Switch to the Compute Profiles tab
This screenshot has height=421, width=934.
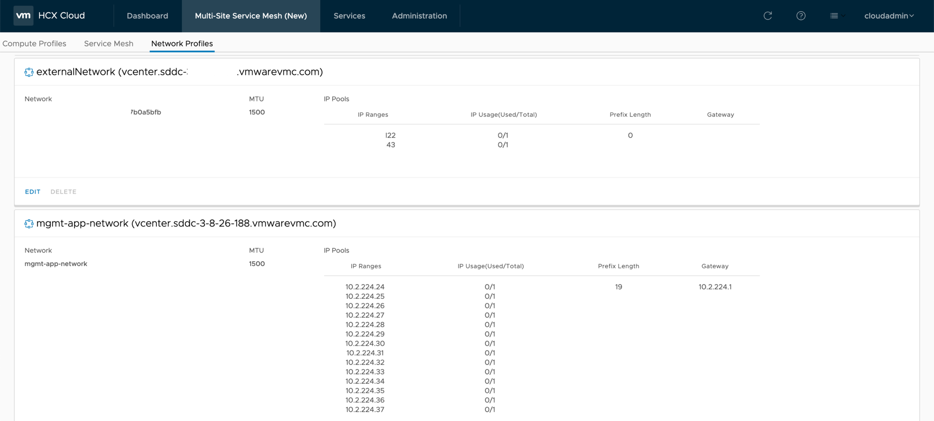tap(34, 44)
